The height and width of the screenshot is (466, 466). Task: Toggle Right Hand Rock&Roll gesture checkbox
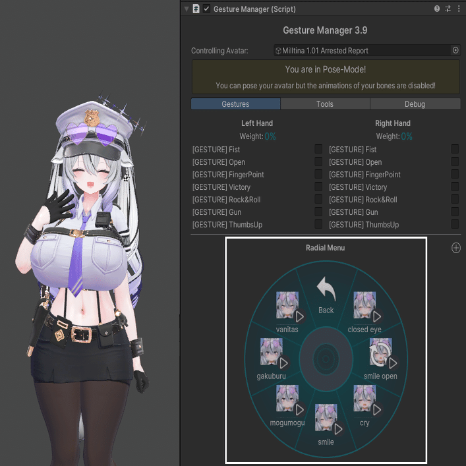(455, 199)
